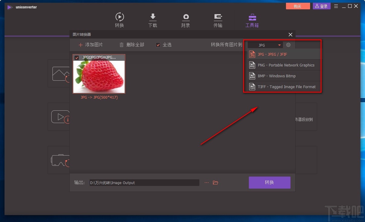
Task: Open the 下载 (Download) tab
Action: (x=153, y=20)
